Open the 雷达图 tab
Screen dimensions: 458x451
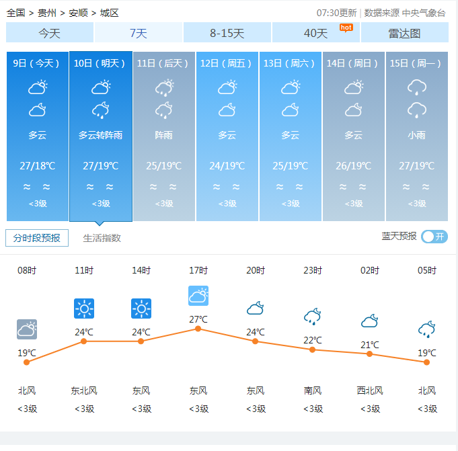point(404,33)
